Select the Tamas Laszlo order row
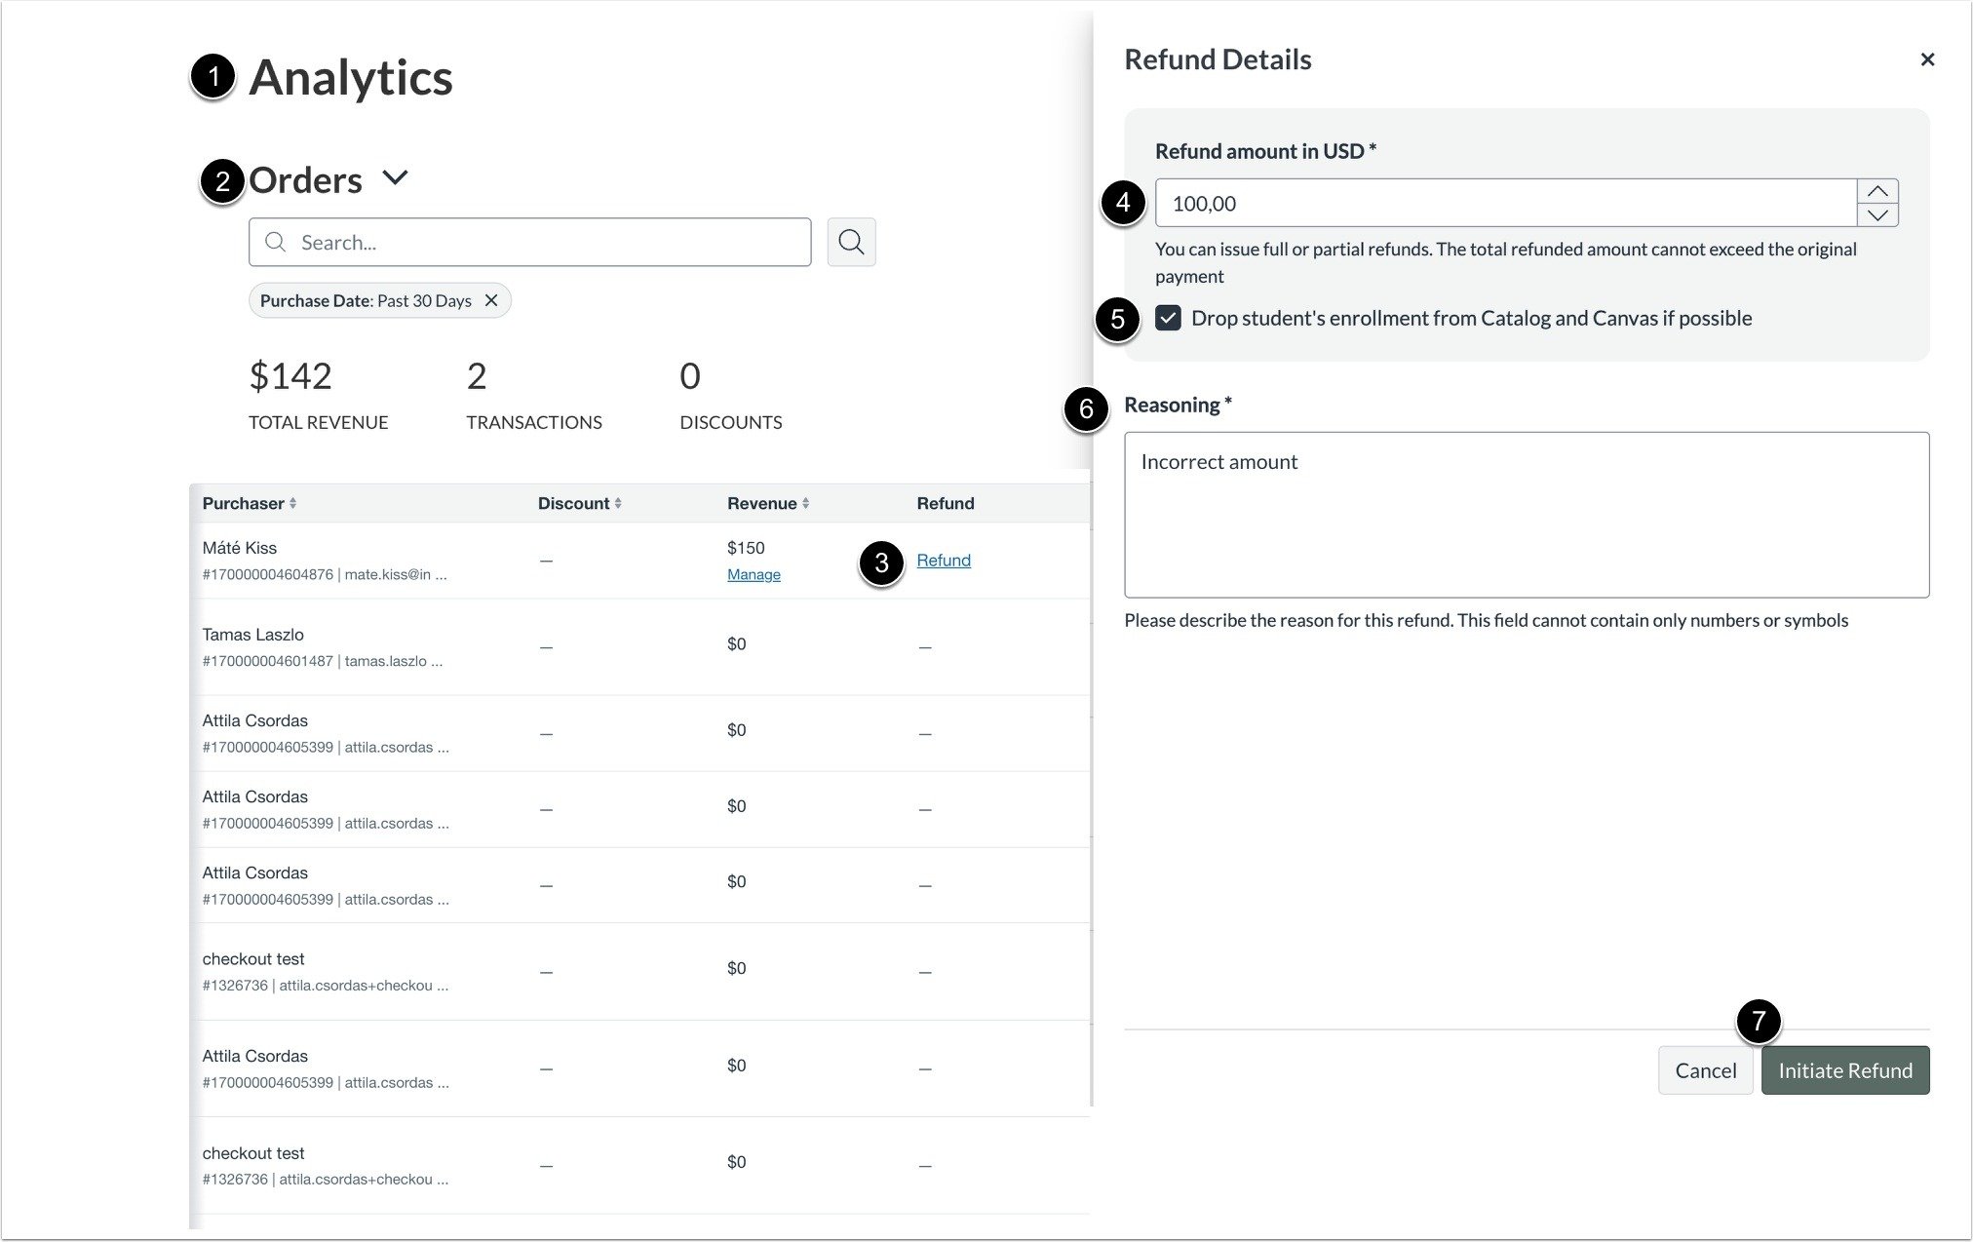1973x1242 pixels. click(253, 635)
